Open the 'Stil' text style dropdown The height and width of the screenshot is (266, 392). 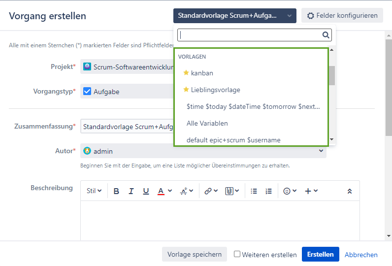pyautogui.click(x=94, y=191)
